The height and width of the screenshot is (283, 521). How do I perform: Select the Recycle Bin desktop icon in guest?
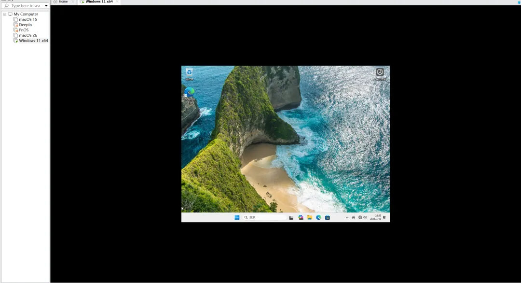click(x=189, y=74)
